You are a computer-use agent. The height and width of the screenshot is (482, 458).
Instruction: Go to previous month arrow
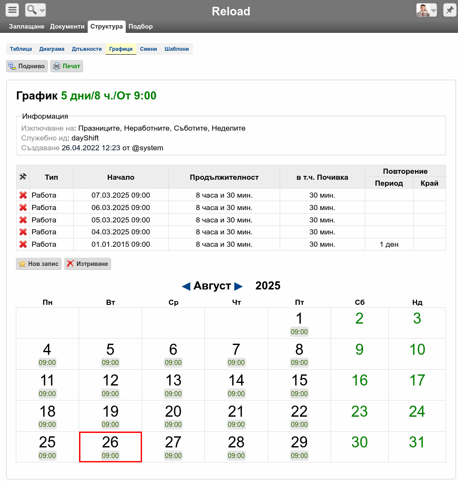(x=186, y=286)
